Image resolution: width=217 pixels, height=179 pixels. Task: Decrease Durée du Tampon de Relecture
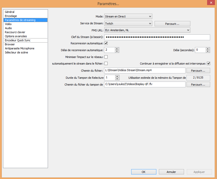pos(117,79)
